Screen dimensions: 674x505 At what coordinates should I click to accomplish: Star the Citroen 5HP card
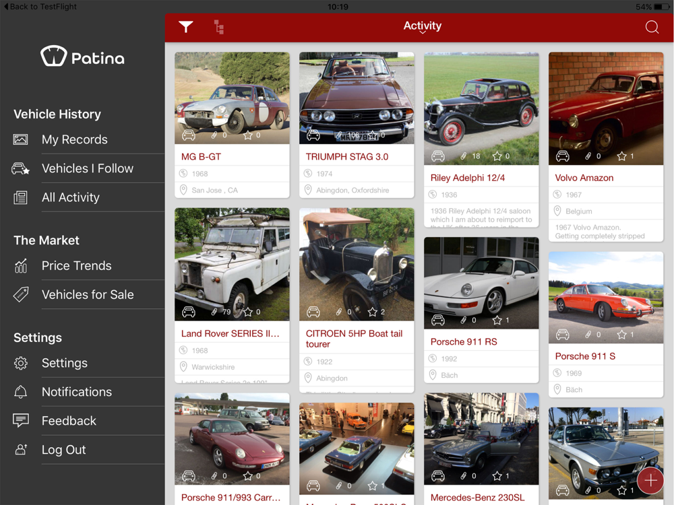(x=373, y=312)
